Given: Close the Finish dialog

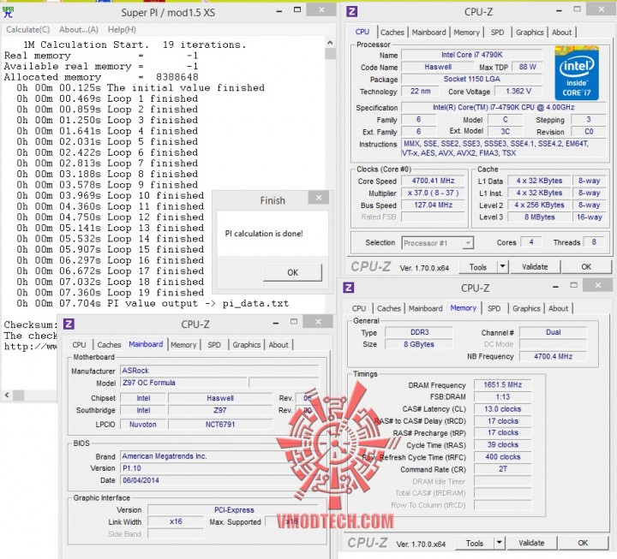Looking at the screenshot, I should 319,198.
